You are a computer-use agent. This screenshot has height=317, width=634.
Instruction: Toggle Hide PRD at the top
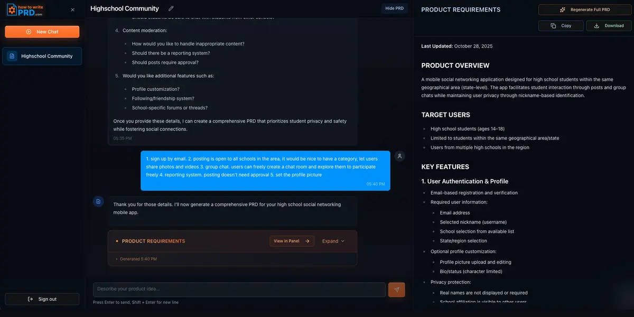point(395,8)
